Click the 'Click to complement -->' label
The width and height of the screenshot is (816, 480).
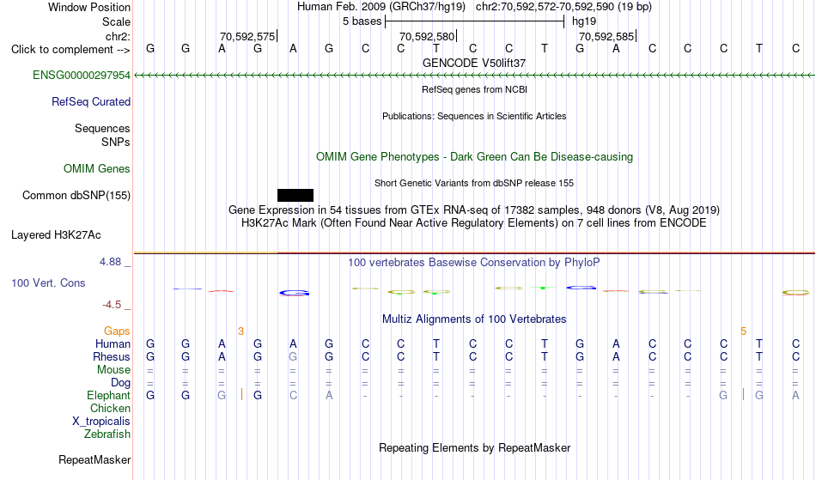(x=70, y=50)
